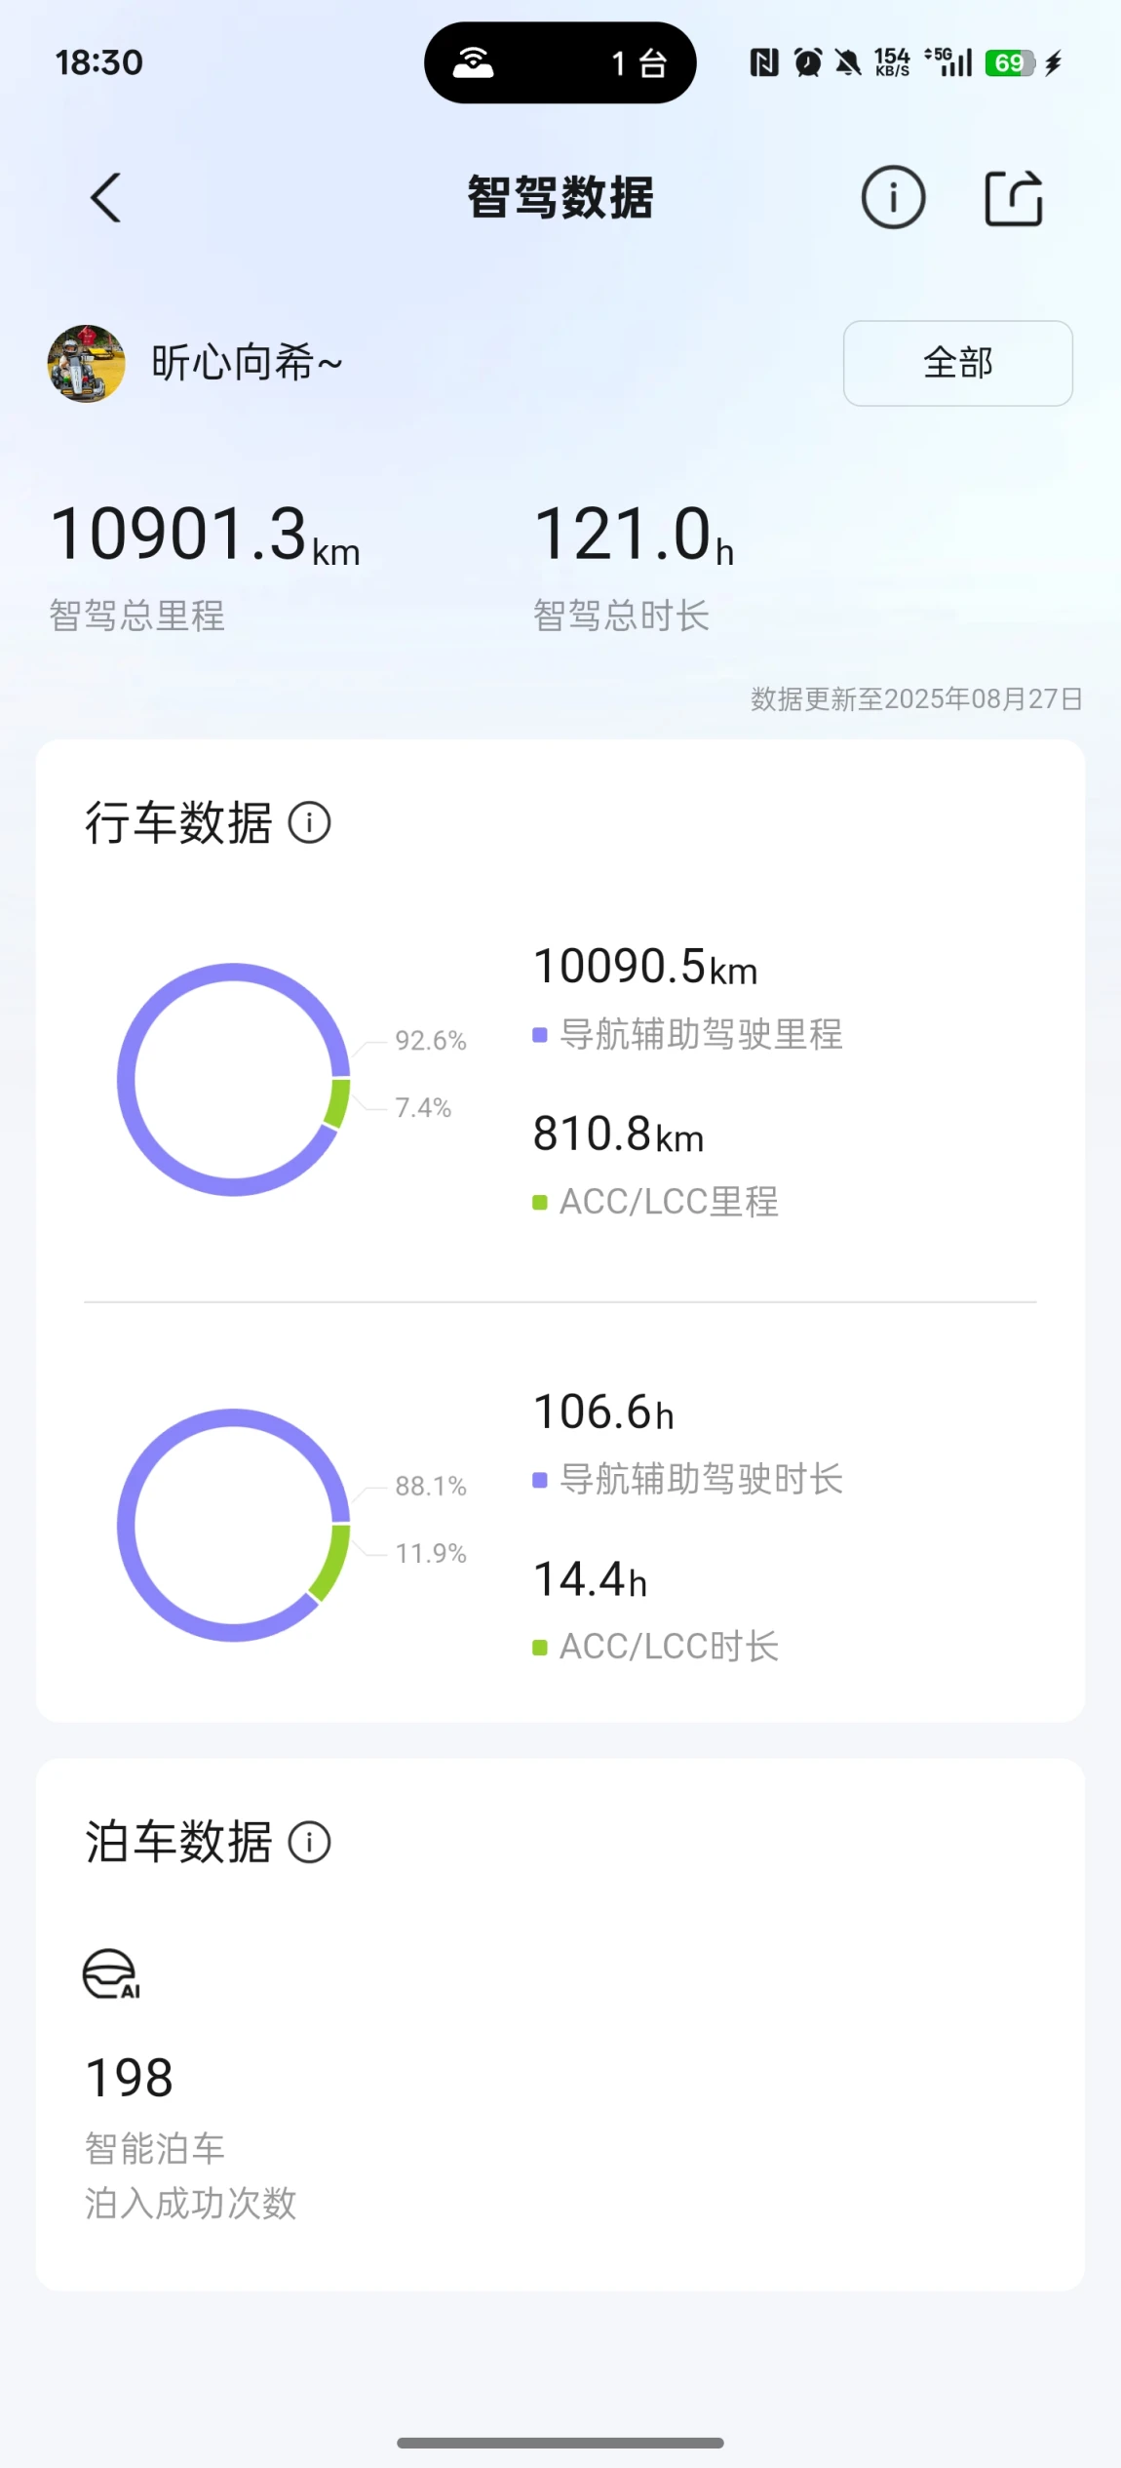Viewport: 1121px width, 2468px height.
Task: Open info next to 泊车数据
Action: point(310,1842)
